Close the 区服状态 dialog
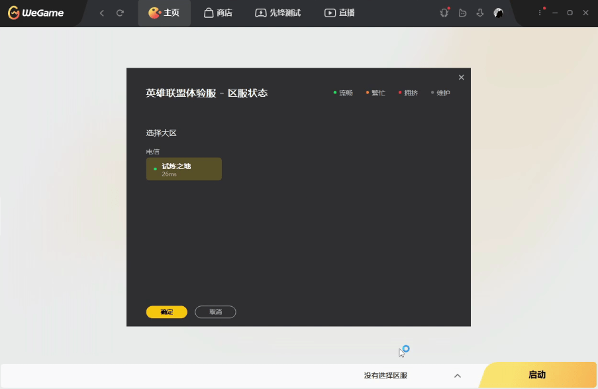Screen dimensions: 598x389 click(462, 78)
